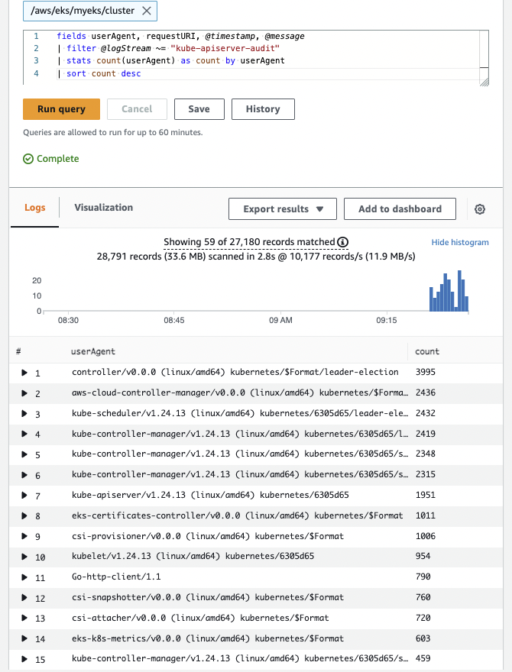The width and height of the screenshot is (512, 672).
Task: Expand row 14 eks-k8s-metrics
Action: [24, 638]
